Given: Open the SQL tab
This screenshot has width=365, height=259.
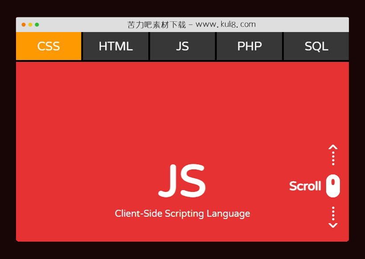Looking at the screenshot, I should pos(316,46).
